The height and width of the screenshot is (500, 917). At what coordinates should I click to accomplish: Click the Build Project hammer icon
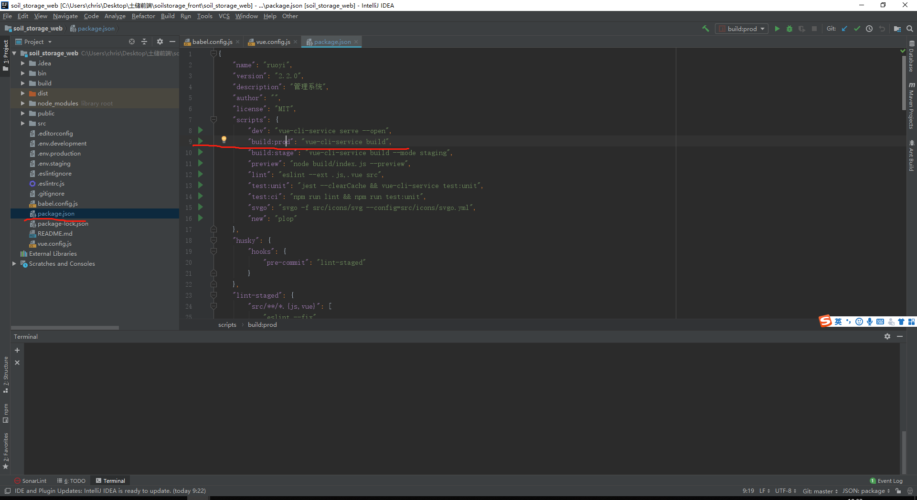[x=705, y=29]
